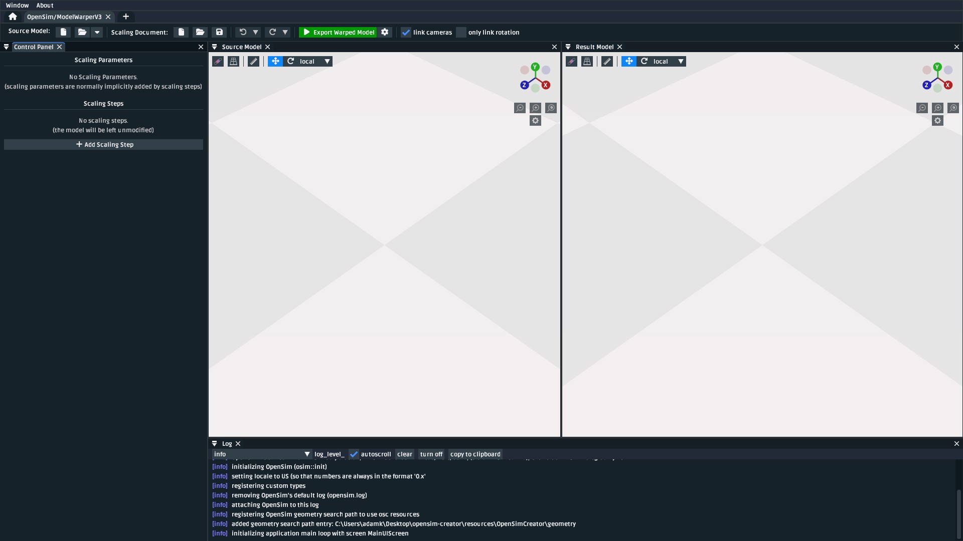963x541 pixels.
Task: Open an existing Scaling Document
Action: point(200,32)
